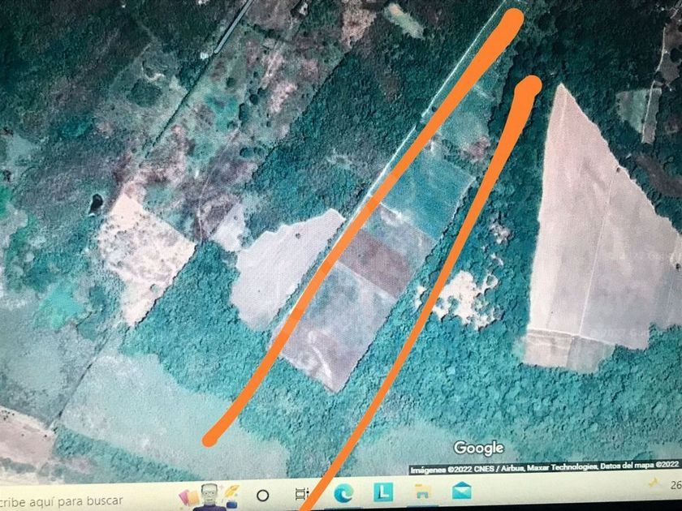The width and height of the screenshot is (682, 511).
Task: Open the blue 'L' app in taskbar
Action: tap(383, 492)
